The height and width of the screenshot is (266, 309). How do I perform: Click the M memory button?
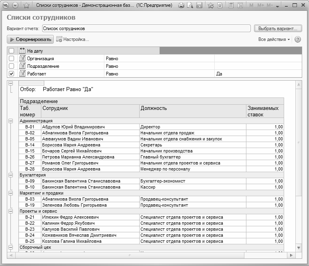(x=251, y=6)
